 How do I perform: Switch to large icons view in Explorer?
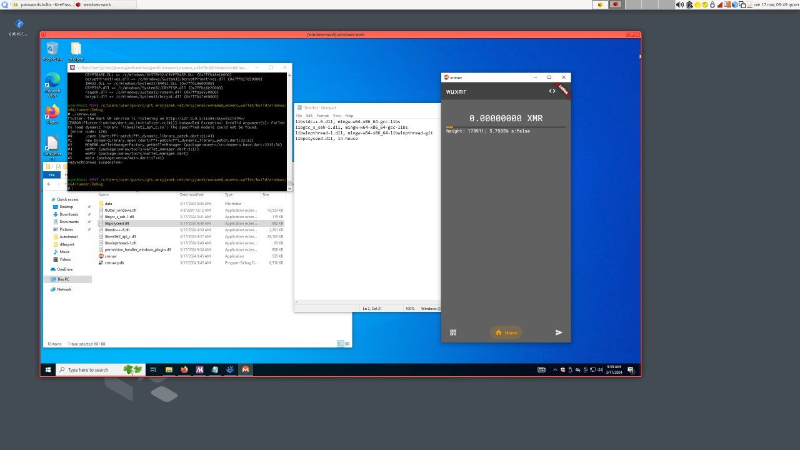point(346,344)
